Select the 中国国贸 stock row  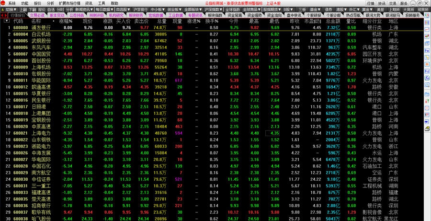[212, 54]
